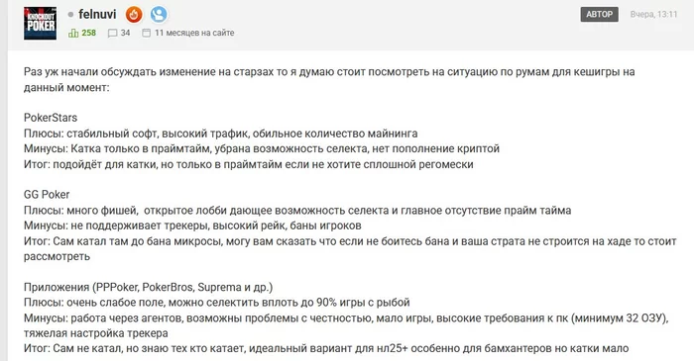Click the '11 месяцев на сайте' label
The height and width of the screenshot is (361, 694).
[x=194, y=33]
